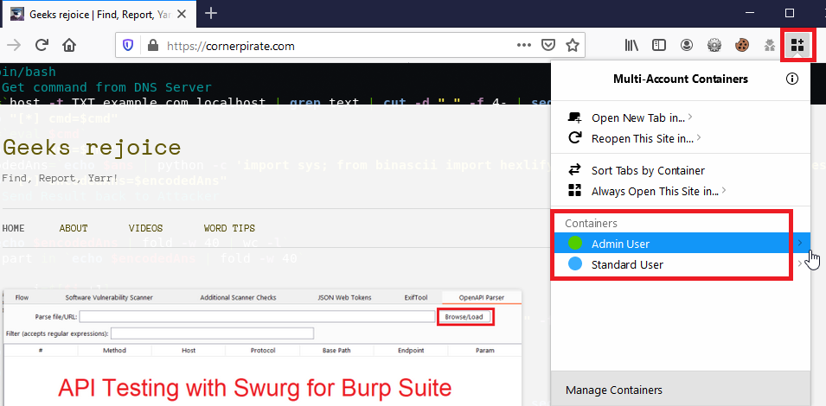Save page to Pocket
The height and width of the screenshot is (406, 826).
[548, 45]
